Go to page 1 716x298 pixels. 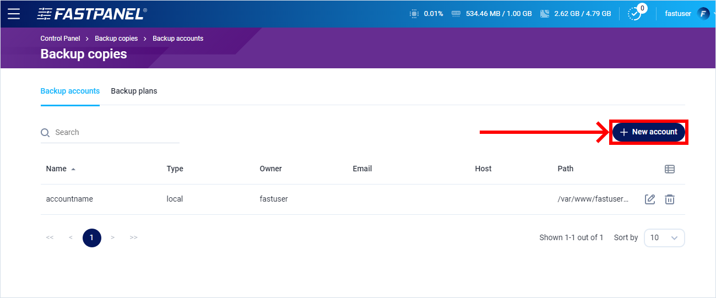(92, 238)
